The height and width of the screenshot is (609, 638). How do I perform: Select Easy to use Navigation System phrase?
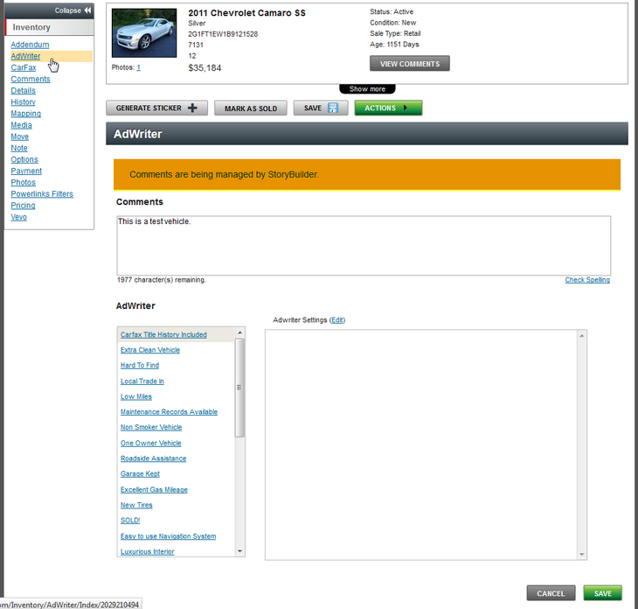coord(168,536)
